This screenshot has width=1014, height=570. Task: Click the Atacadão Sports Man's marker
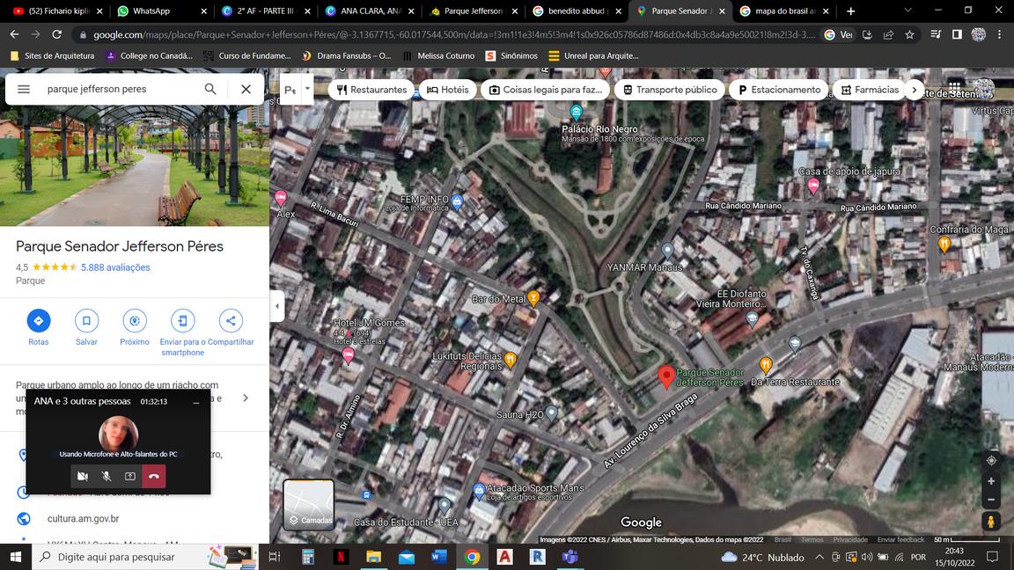click(x=479, y=491)
